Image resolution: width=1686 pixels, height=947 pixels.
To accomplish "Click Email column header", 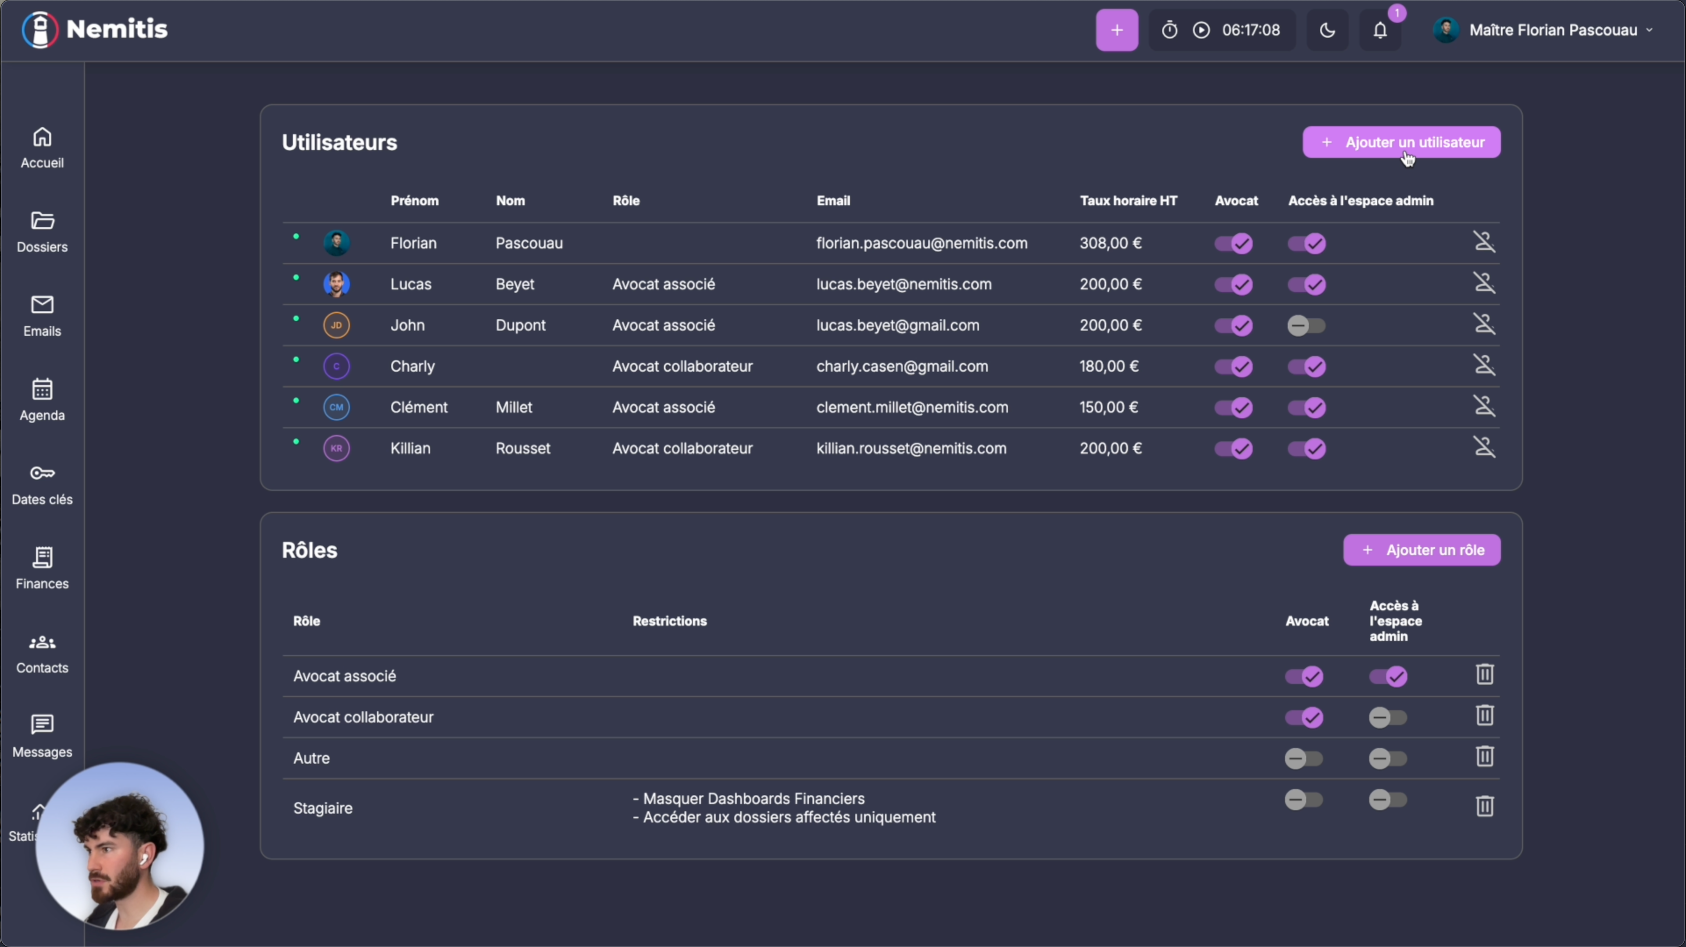I will tap(833, 201).
